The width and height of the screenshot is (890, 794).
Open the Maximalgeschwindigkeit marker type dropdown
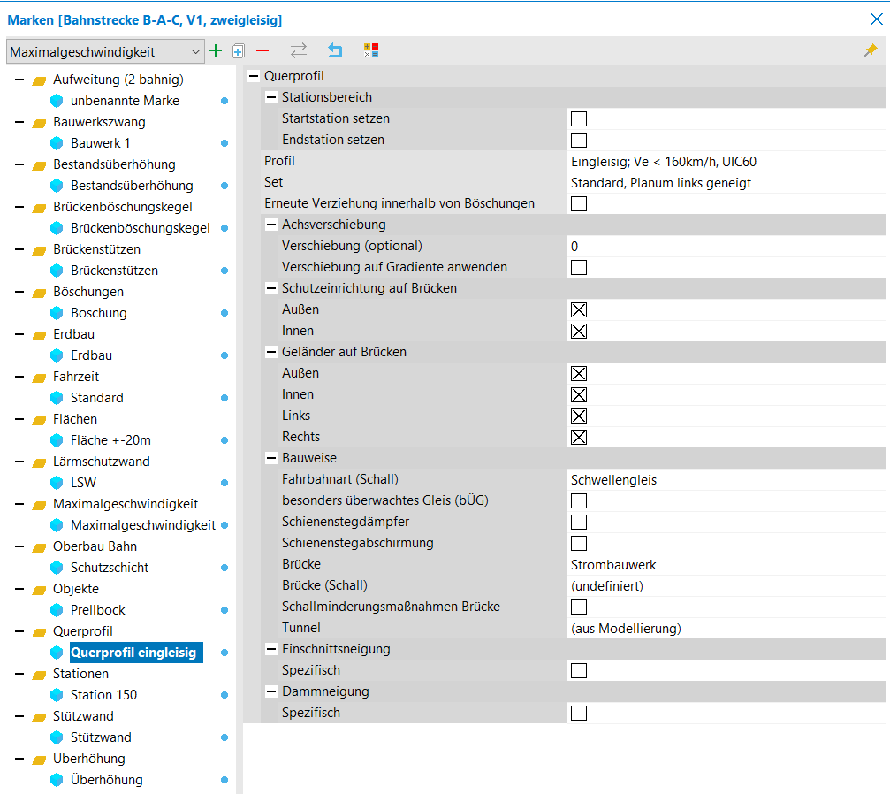point(104,52)
